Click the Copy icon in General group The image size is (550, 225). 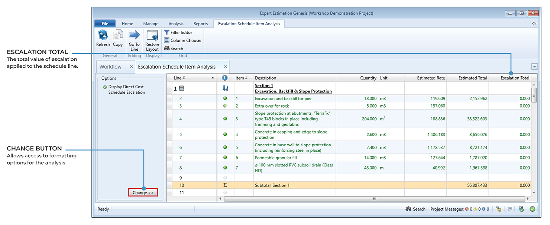pos(118,36)
